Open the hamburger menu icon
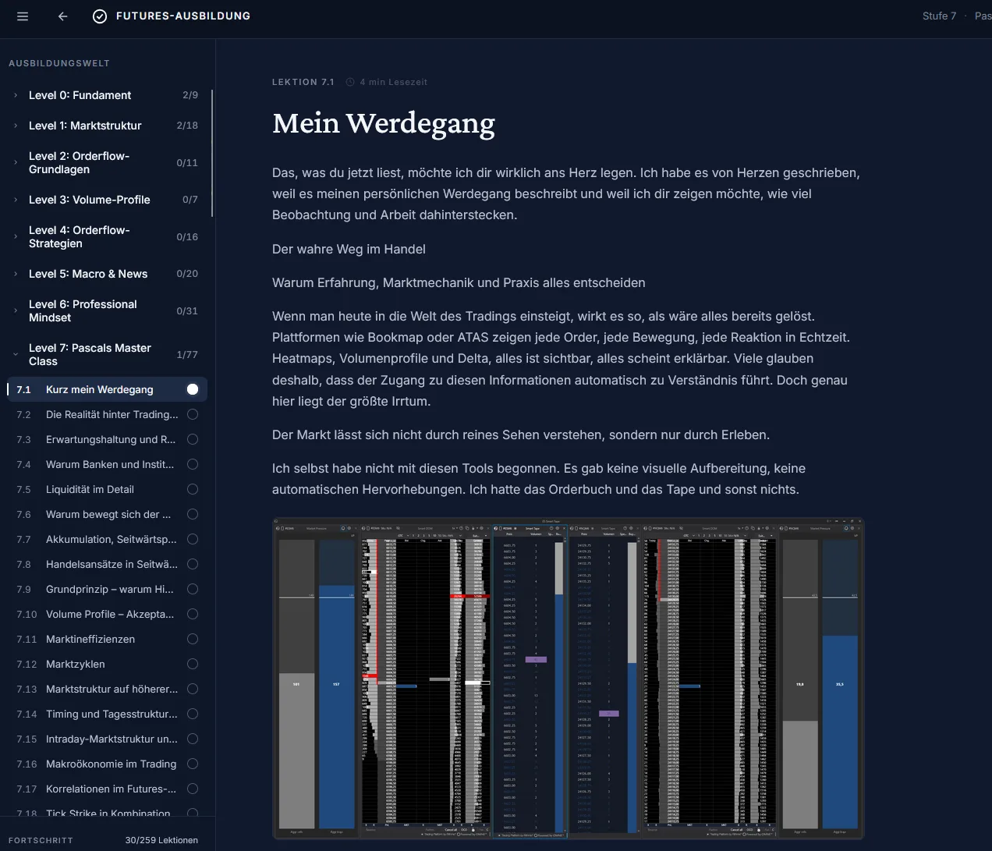992x851 pixels. (x=23, y=16)
